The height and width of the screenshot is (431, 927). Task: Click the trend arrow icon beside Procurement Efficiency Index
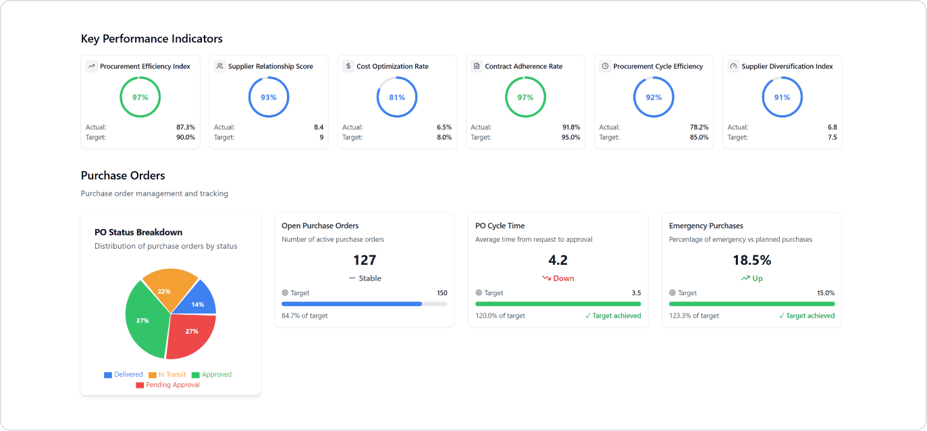point(91,66)
